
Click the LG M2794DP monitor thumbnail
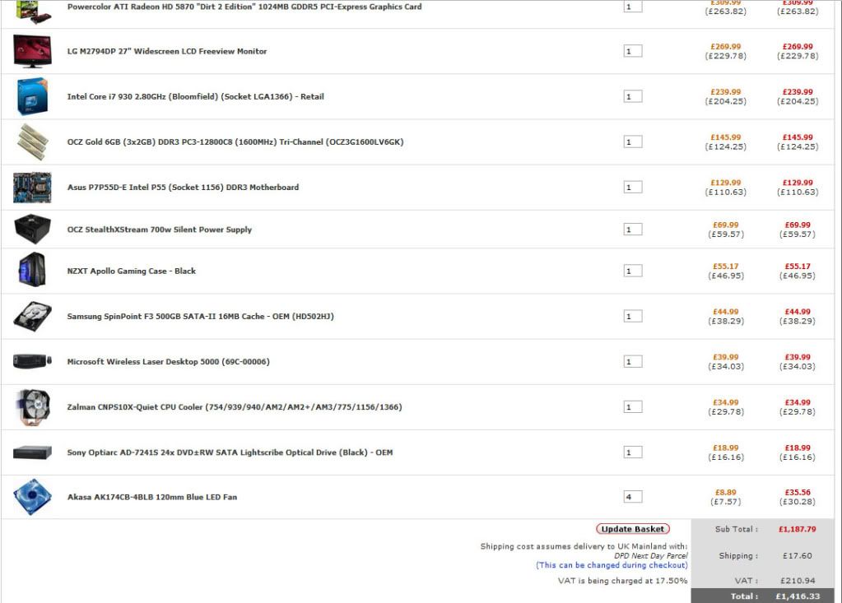[32, 52]
